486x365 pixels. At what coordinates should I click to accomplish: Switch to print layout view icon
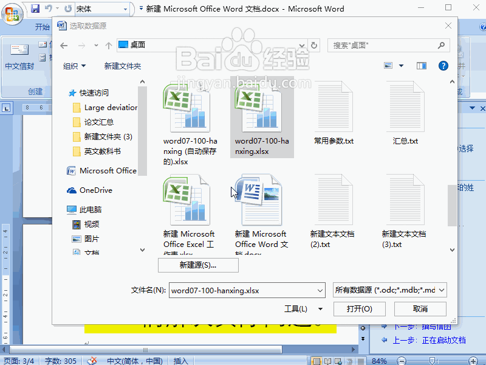point(316,361)
